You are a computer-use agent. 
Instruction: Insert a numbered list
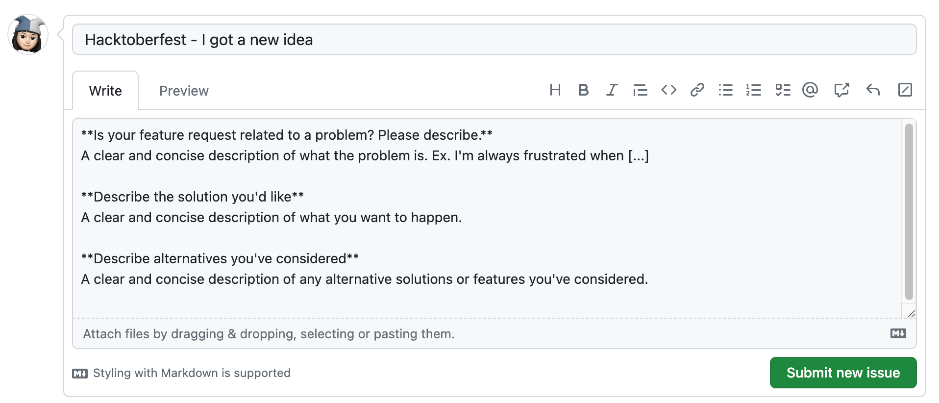coord(754,90)
